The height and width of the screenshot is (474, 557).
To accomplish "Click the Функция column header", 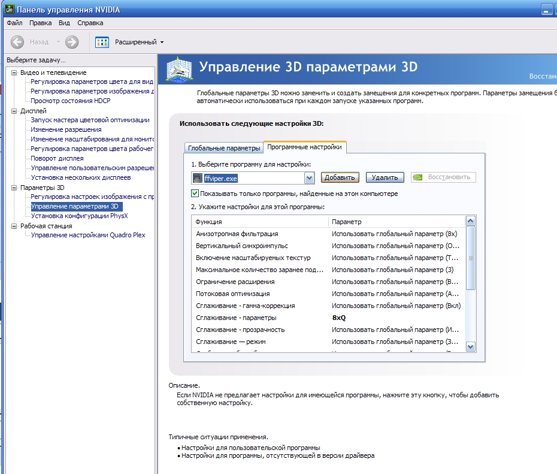I will coord(260,222).
